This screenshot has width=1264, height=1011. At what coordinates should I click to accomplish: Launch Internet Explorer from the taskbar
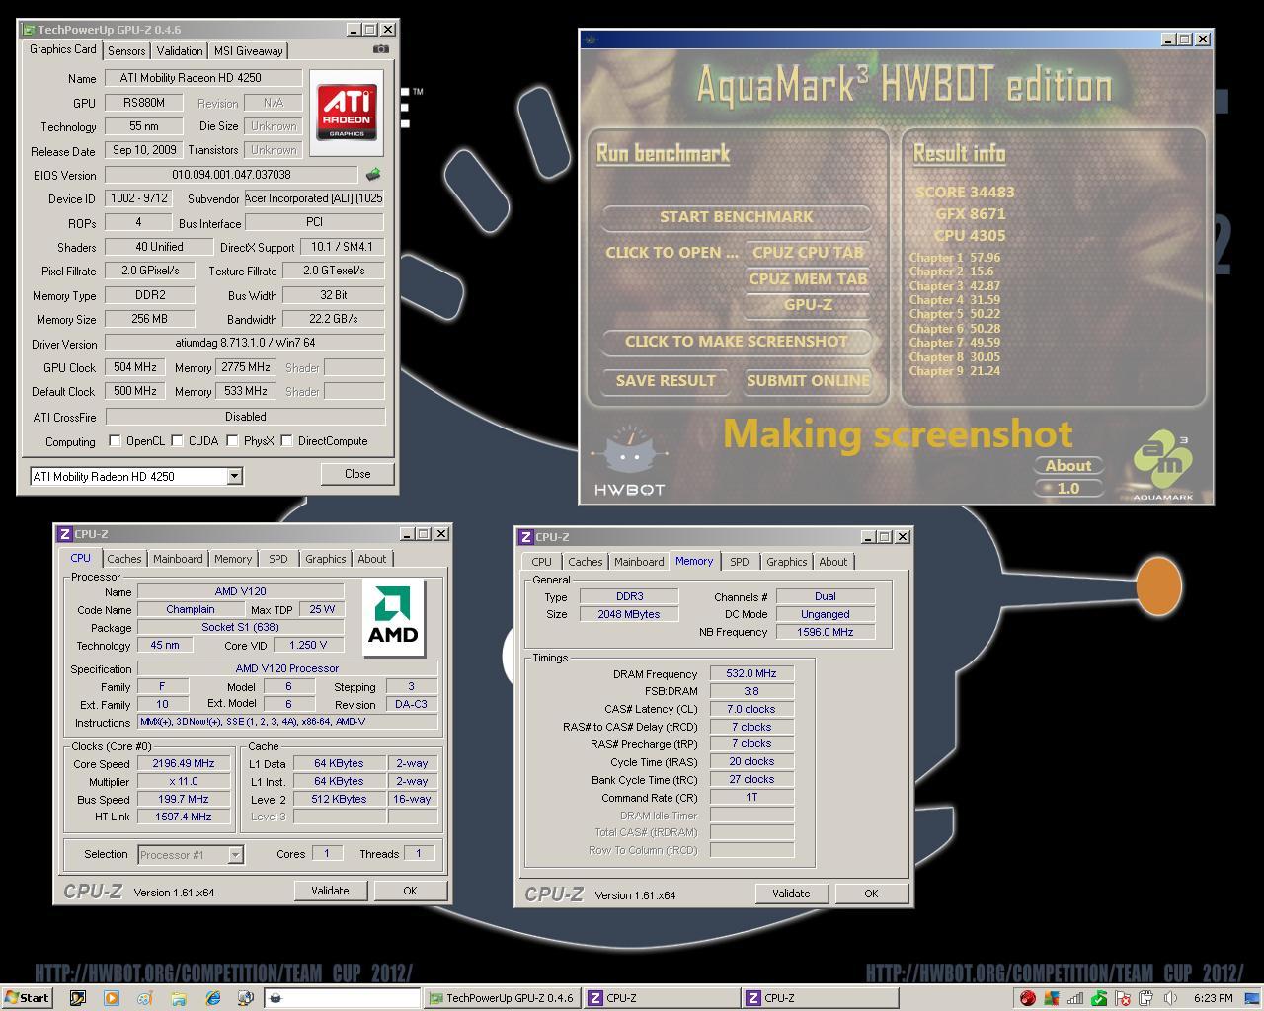coord(212,998)
